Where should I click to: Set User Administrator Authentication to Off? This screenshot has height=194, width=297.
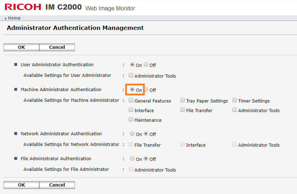pyautogui.click(x=146, y=65)
